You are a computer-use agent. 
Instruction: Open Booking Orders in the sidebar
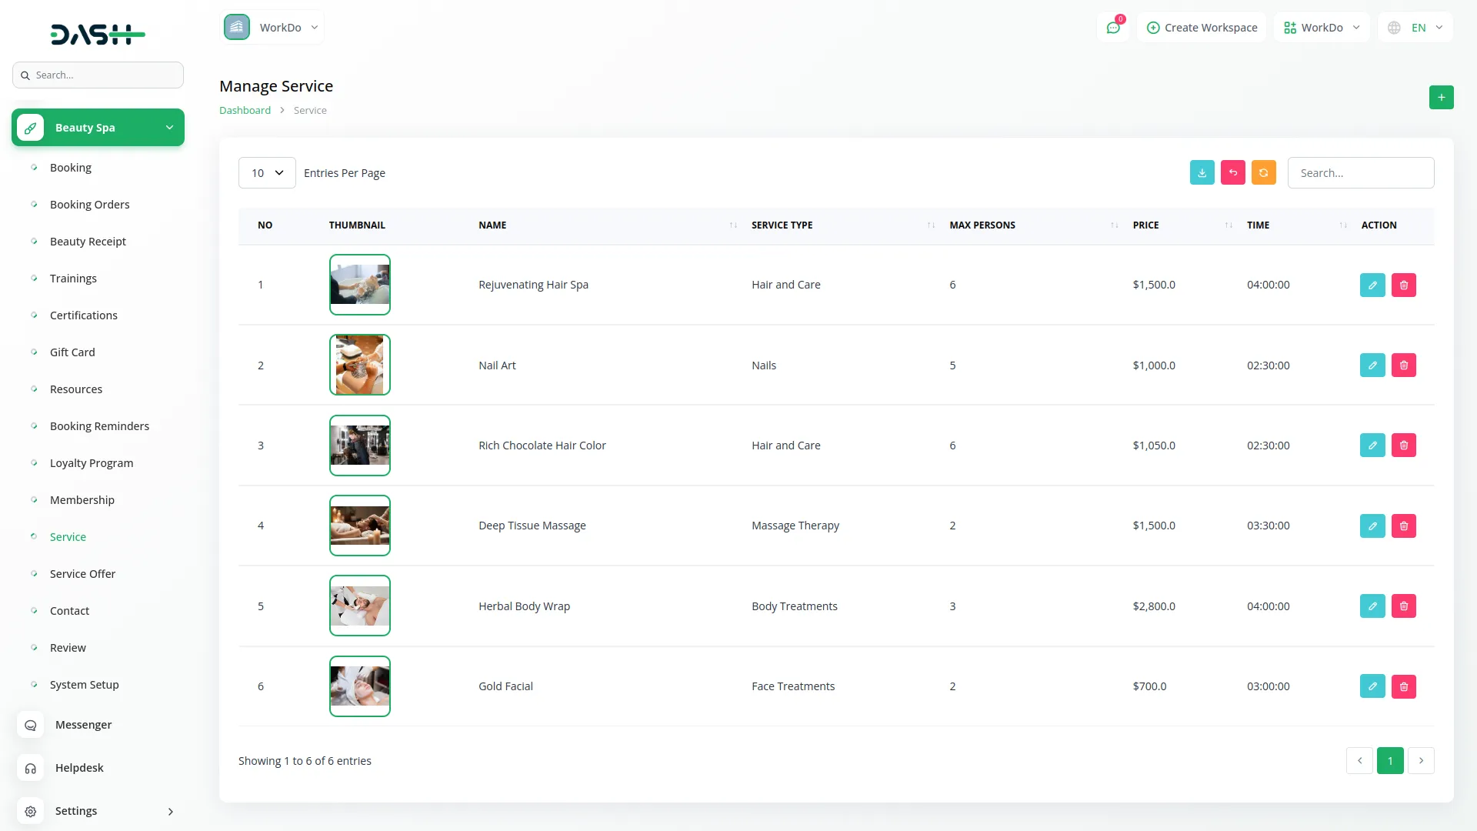[x=89, y=205]
